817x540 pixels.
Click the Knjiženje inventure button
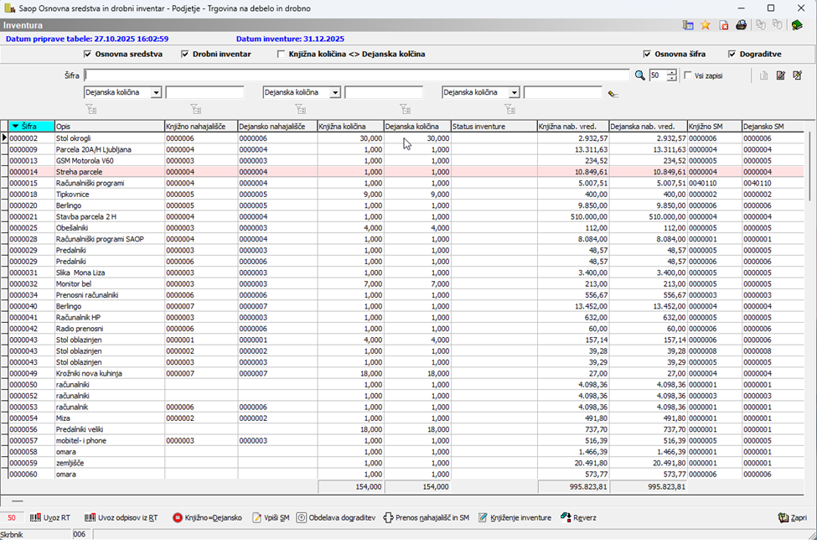(x=515, y=517)
